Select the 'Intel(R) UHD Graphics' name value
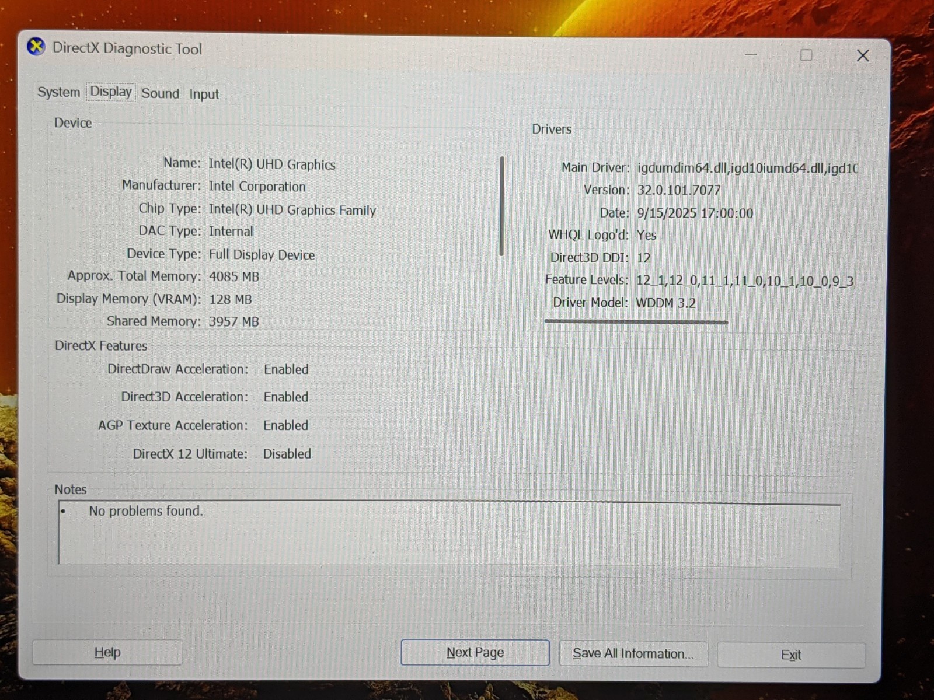 tap(272, 164)
